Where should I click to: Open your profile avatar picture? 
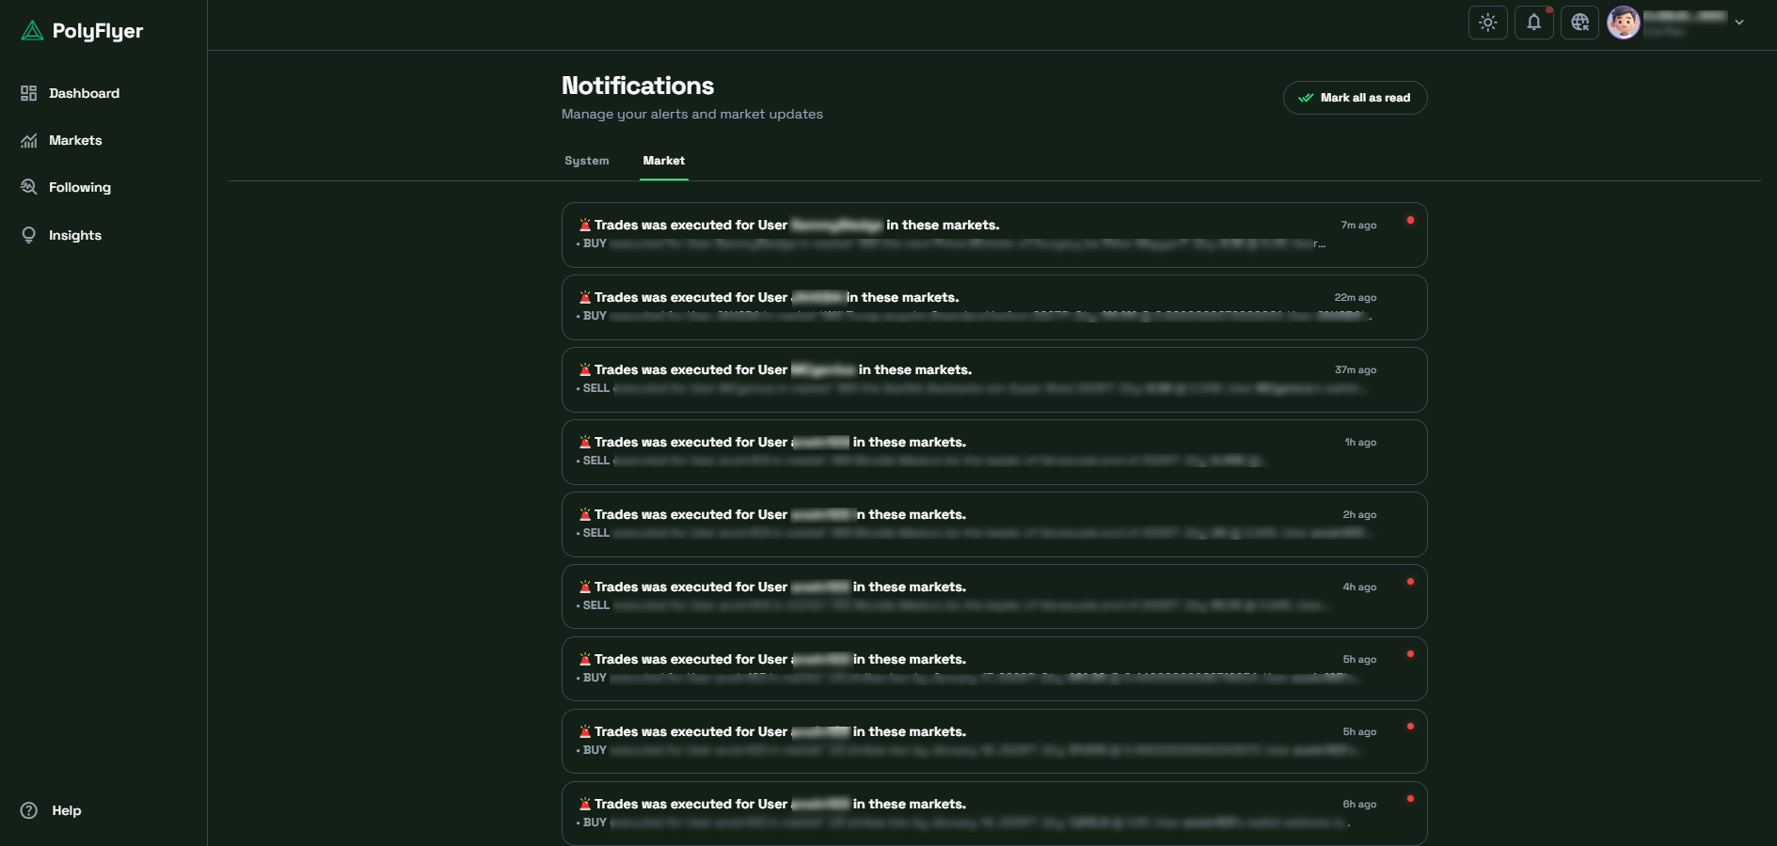(x=1624, y=22)
